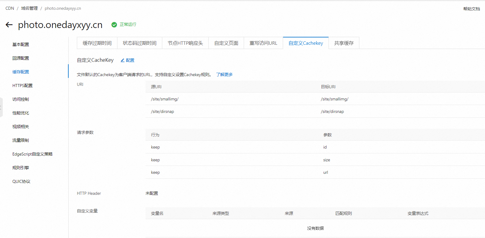The height and width of the screenshot is (238, 485).
Task: Open 性能优化 in the sidebar
Action: (21, 113)
